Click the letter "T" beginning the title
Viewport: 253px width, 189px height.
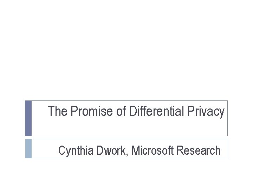51,112
